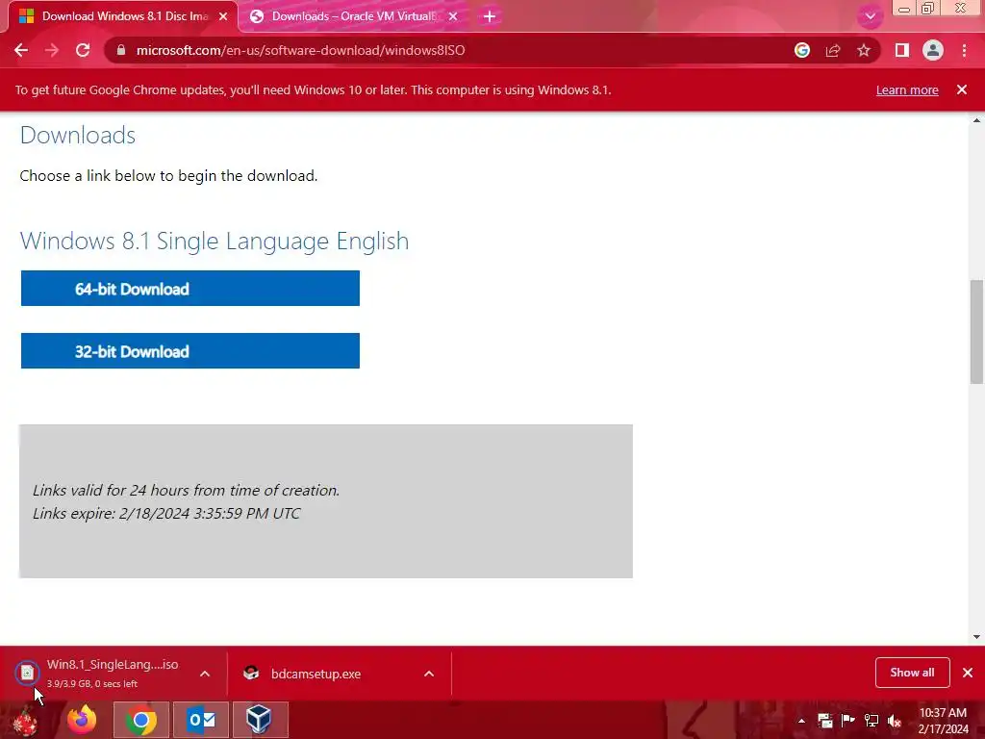
Task: Open the Win8.1_SingleLang iso download item
Action: tap(113, 673)
